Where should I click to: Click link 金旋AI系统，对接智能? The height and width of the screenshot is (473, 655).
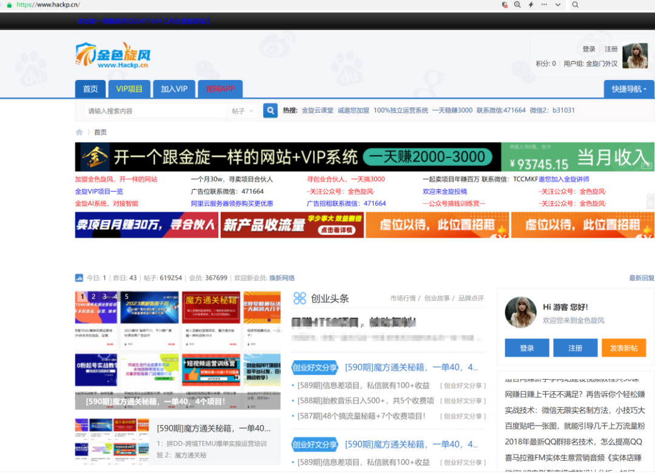point(107,204)
